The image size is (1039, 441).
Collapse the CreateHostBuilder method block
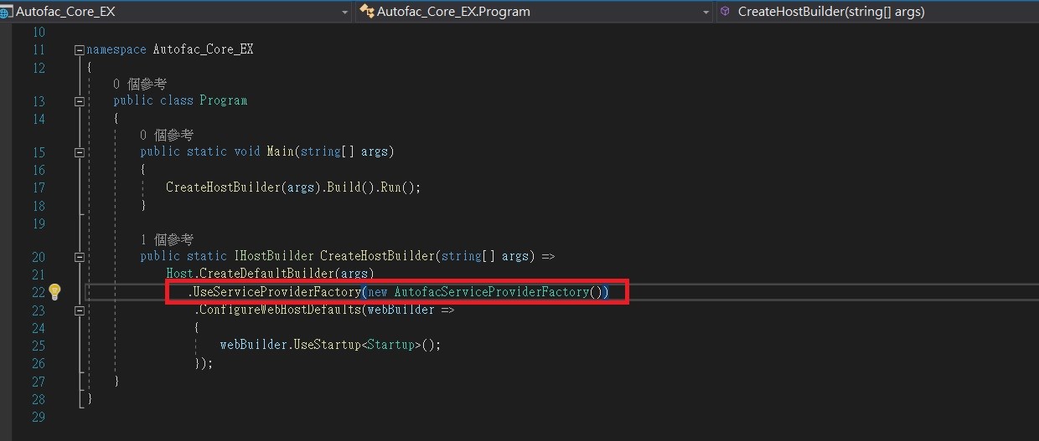pos(80,257)
